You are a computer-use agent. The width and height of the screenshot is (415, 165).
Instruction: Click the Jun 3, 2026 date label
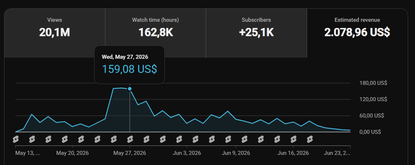187,153
